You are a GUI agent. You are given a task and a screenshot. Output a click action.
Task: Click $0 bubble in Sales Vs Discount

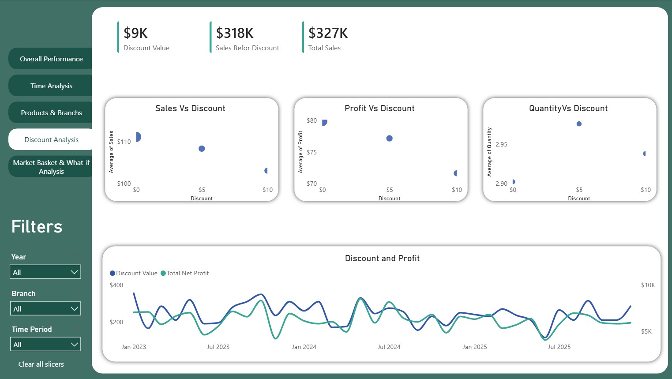point(138,137)
